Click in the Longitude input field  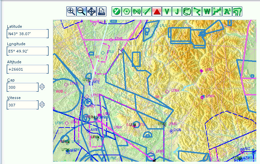pos(27,51)
